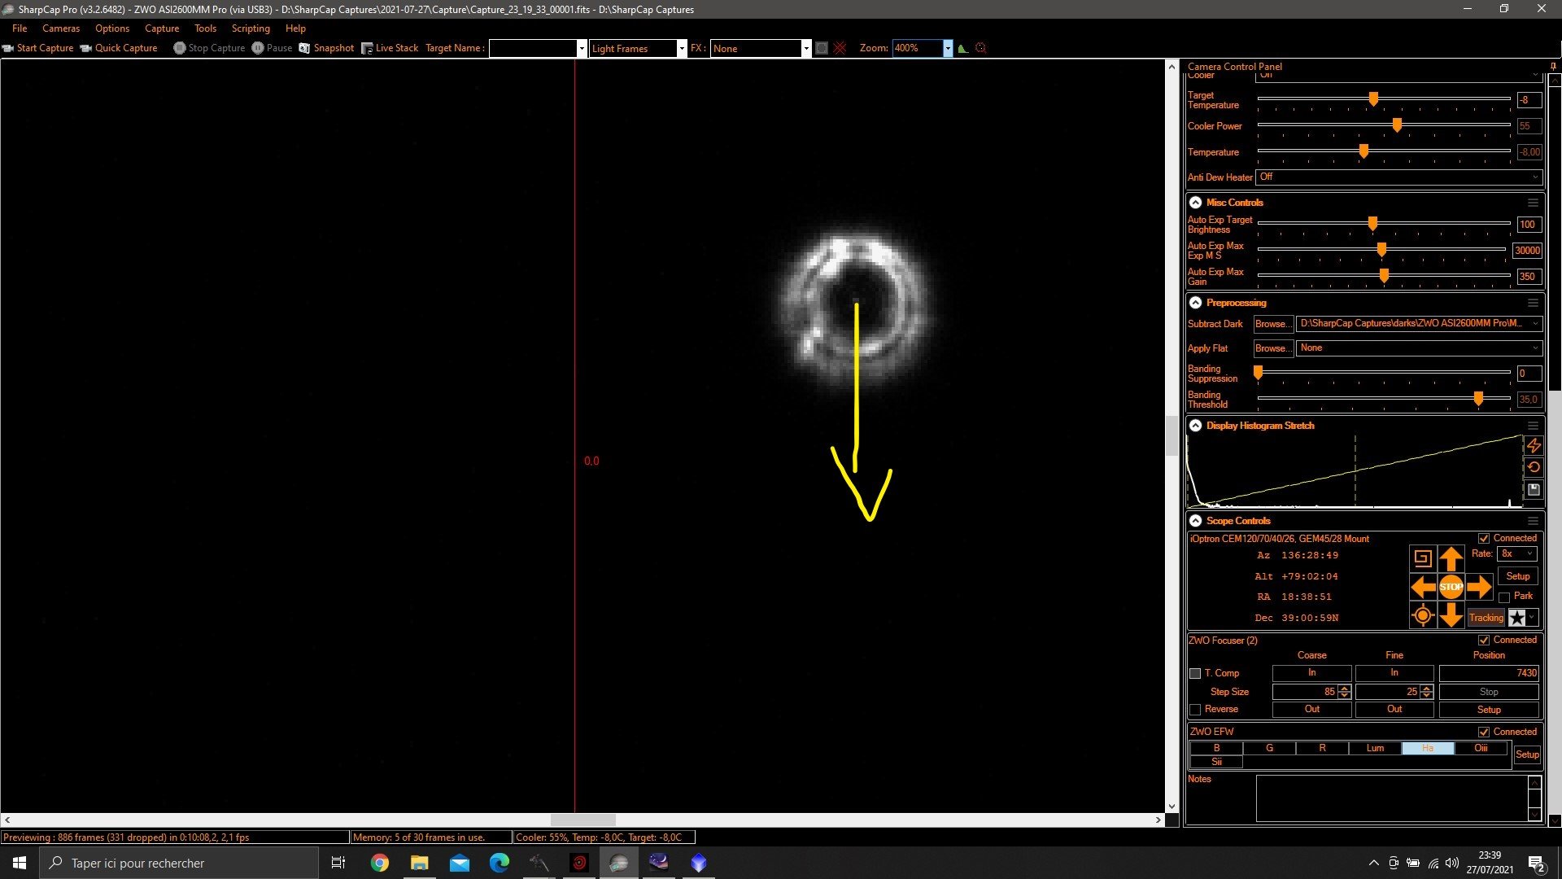This screenshot has width=1562, height=879.
Task: Click the spiral search mount icon
Action: coord(1422,558)
